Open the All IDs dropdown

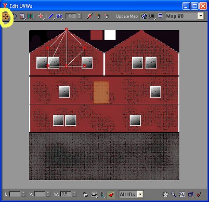click(140, 194)
